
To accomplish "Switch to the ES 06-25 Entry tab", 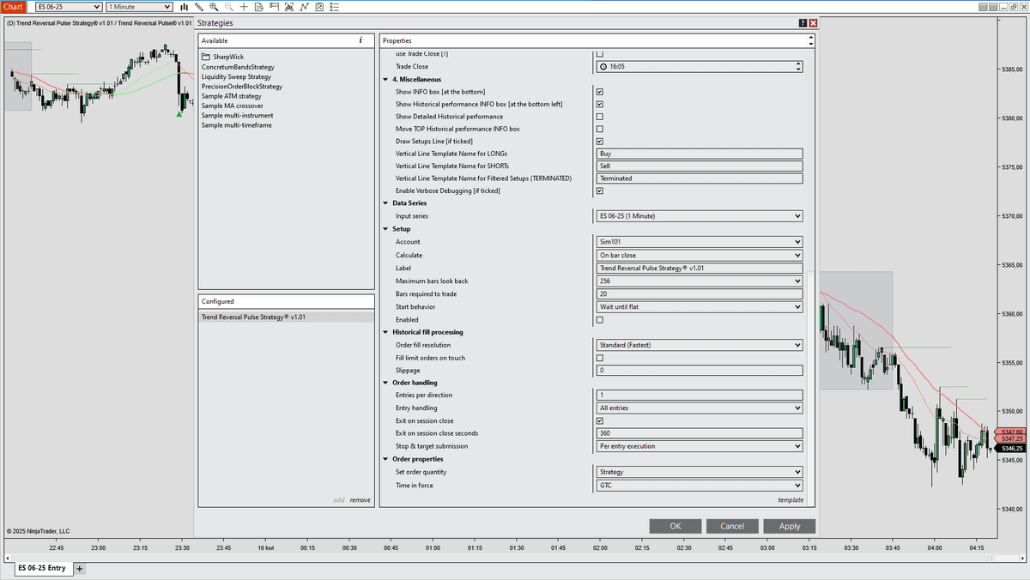I will [42, 568].
